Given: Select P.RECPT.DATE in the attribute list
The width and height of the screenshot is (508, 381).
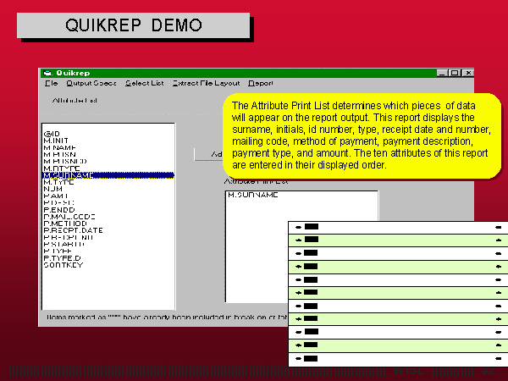Looking at the screenshot, I should click(x=73, y=230).
